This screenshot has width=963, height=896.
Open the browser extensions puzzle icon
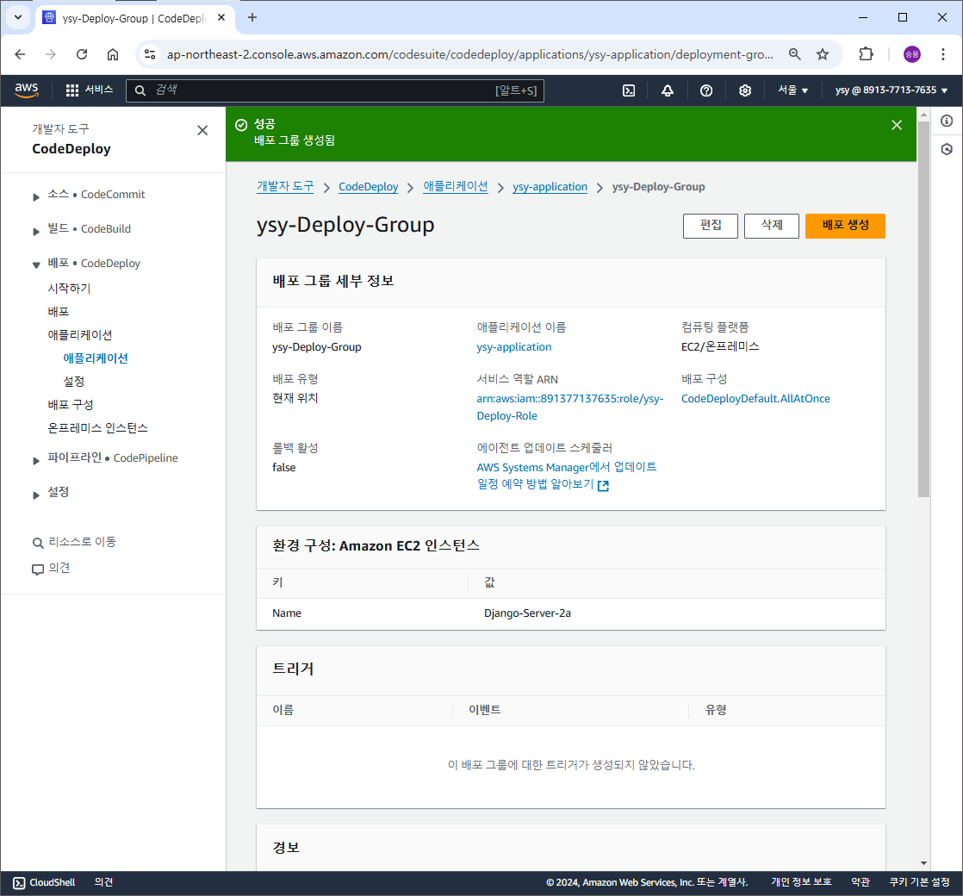[866, 54]
